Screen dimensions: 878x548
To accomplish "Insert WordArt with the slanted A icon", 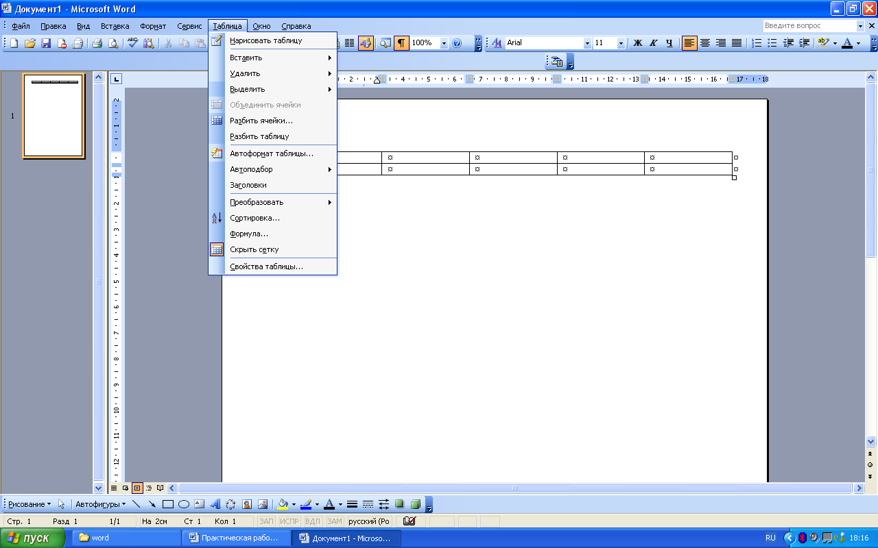I will [215, 504].
